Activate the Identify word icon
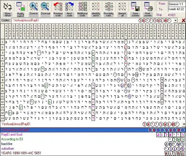Viewport: 186px width, 156px height. [x=96, y=7]
